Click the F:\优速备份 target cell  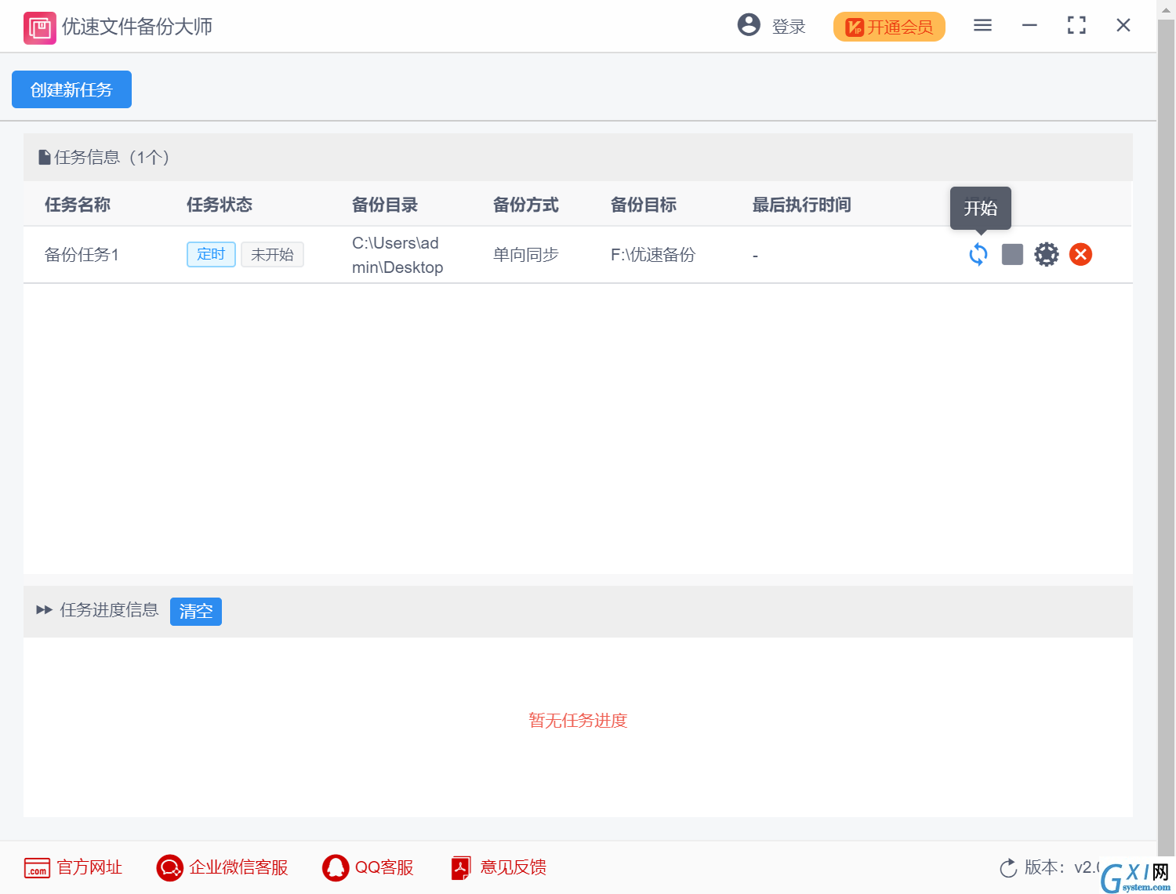coord(653,255)
